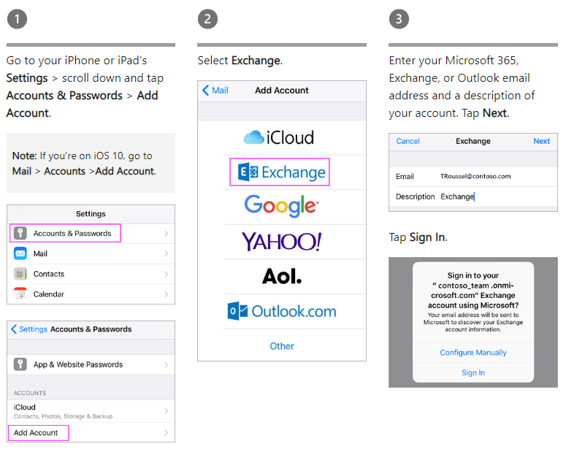Select the iCloud cloud logo
The width and height of the screenshot is (566, 452).
tap(253, 137)
